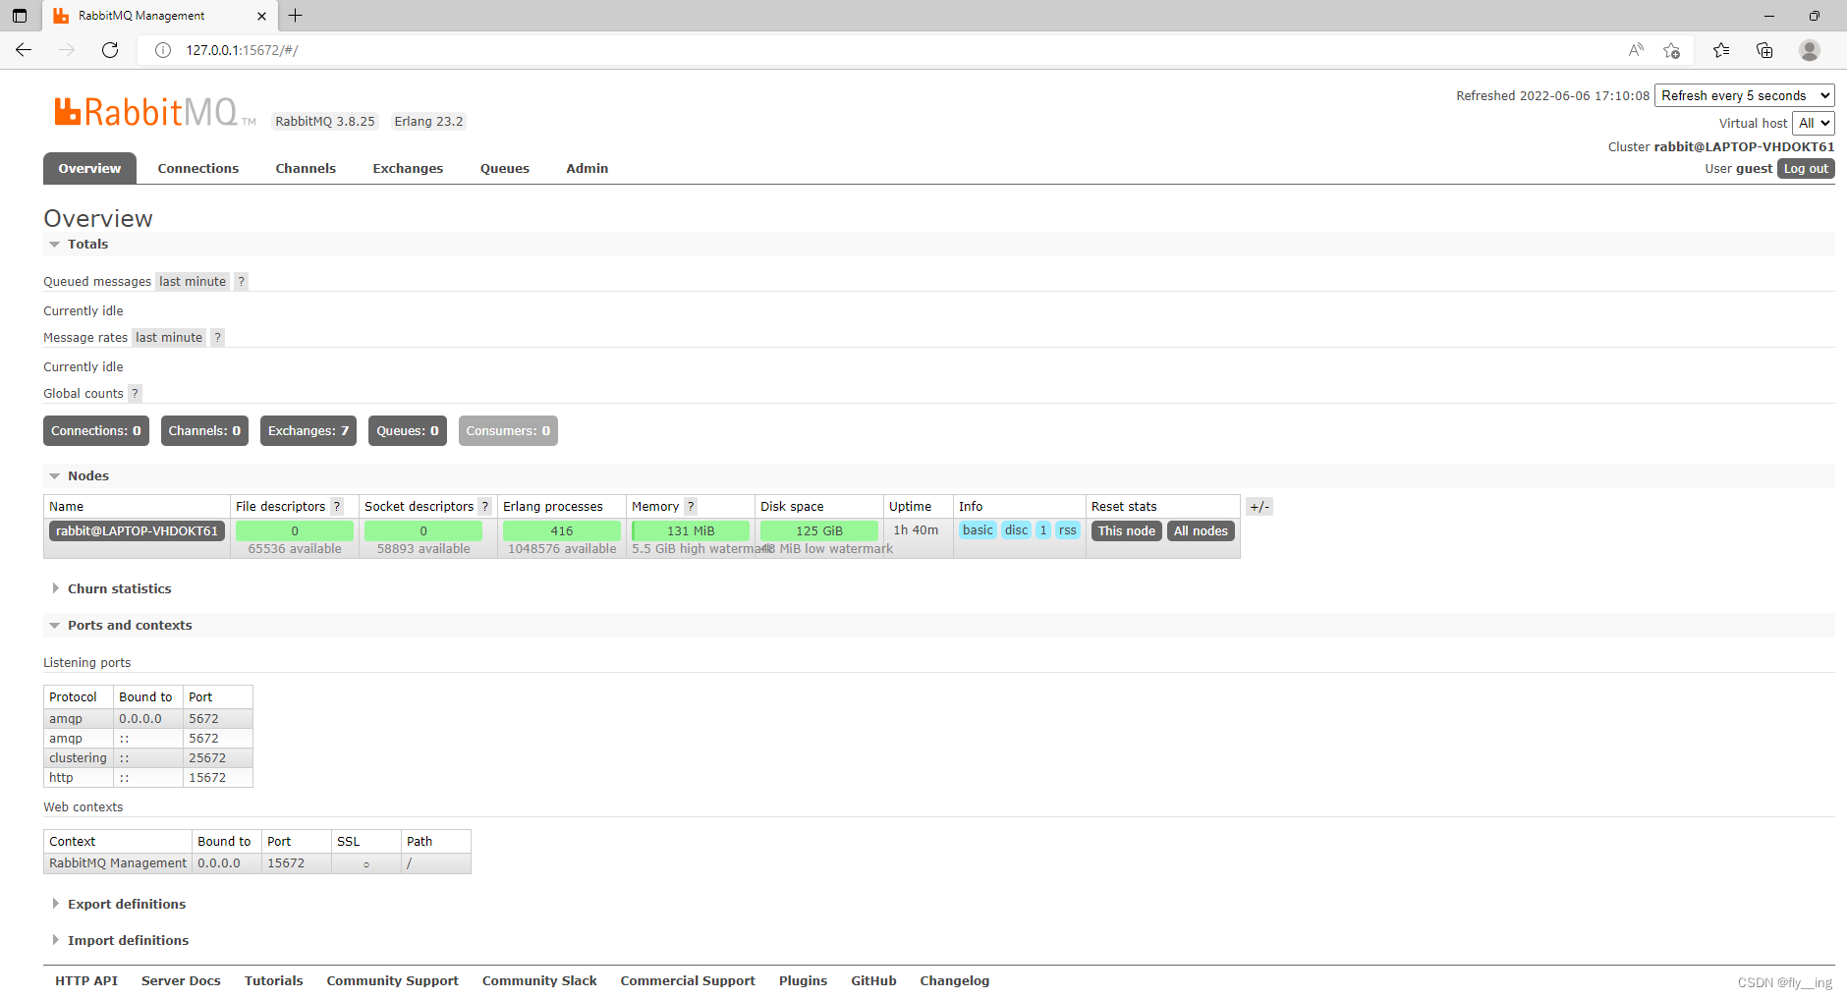Select the Overview tab
The height and width of the screenshot is (999, 1847).
(x=89, y=169)
